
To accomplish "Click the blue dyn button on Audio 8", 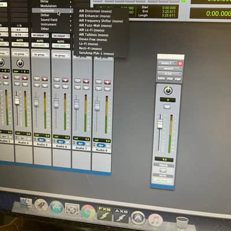I will pyautogui.click(x=100, y=145).
